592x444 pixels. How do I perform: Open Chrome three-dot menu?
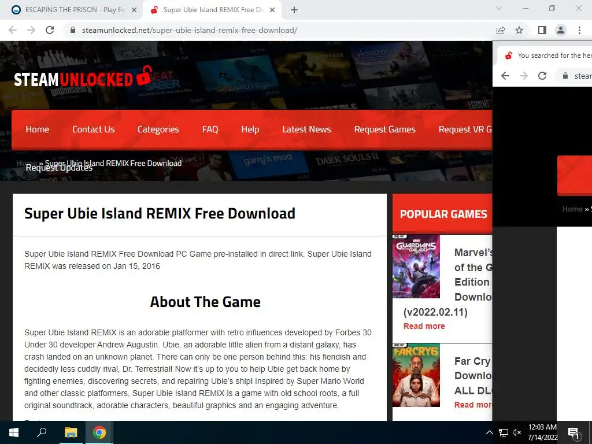pos(579,30)
